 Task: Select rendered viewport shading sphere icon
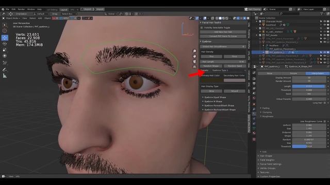227,18
